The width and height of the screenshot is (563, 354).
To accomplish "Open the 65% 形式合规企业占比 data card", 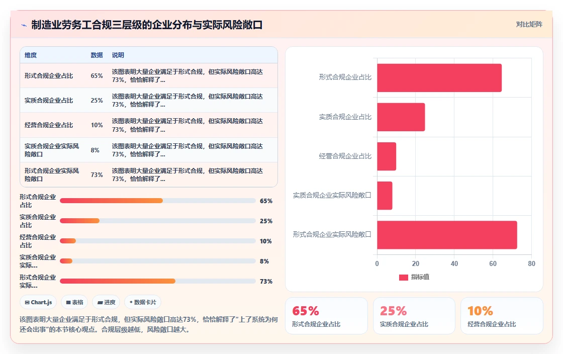I will point(326,316).
